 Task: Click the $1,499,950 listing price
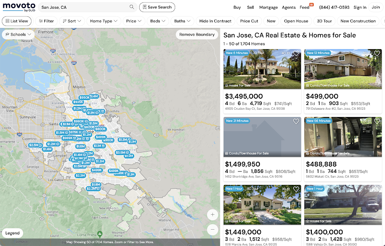click(243, 164)
